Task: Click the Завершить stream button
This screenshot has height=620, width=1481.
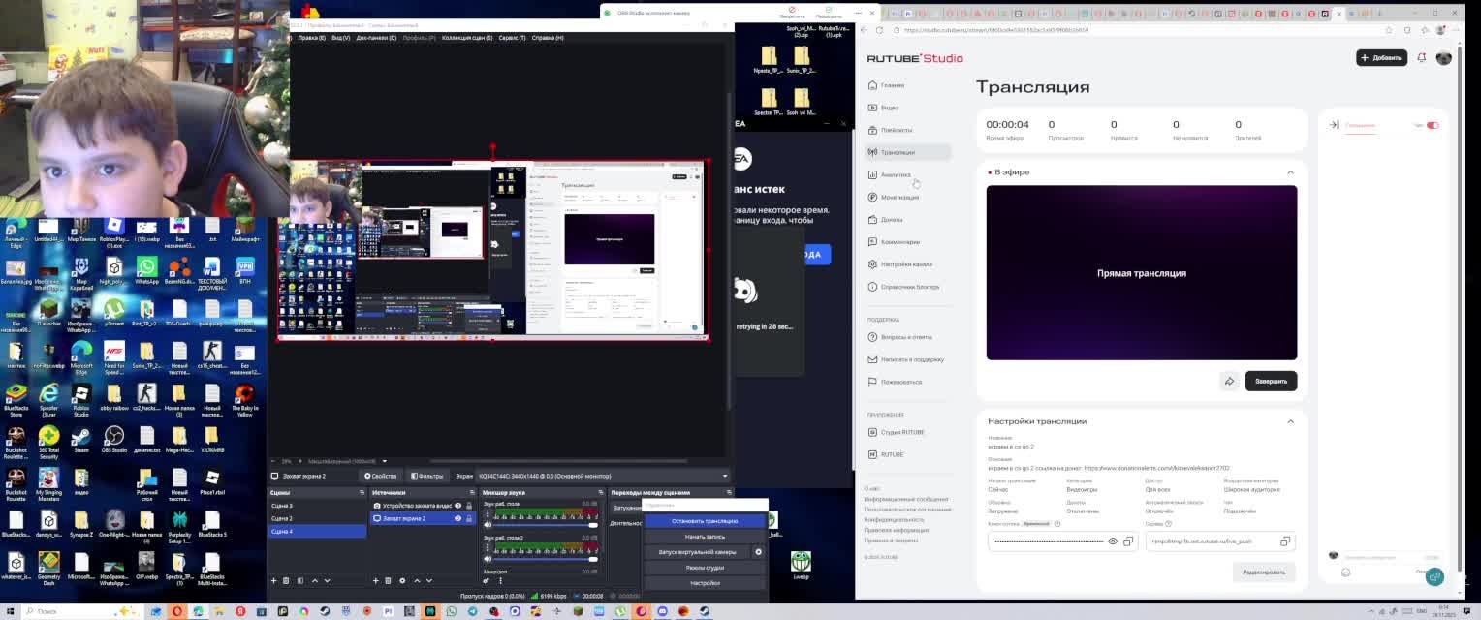Action: [x=1271, y=381]
